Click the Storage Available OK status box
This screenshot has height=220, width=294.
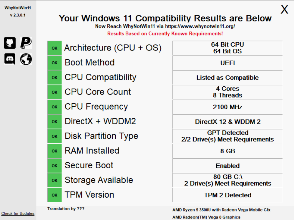click(x=54, y=180)
